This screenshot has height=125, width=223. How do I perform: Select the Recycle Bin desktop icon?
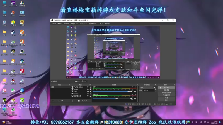click(4, 23)
